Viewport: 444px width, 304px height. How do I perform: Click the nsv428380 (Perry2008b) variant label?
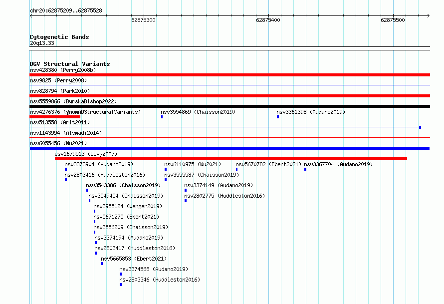(63, 70)
